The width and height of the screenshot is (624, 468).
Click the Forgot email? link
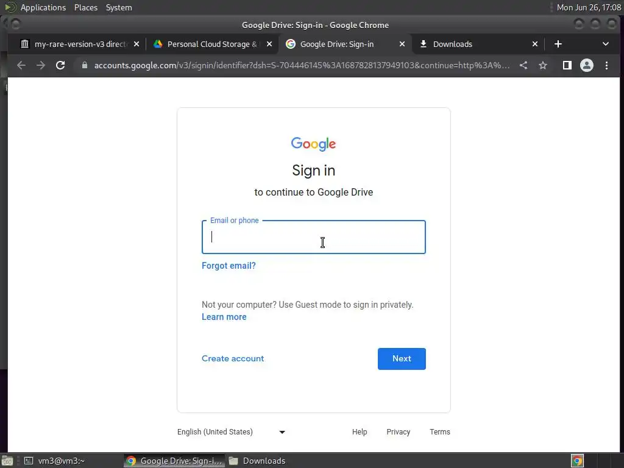tap(229, 266)
